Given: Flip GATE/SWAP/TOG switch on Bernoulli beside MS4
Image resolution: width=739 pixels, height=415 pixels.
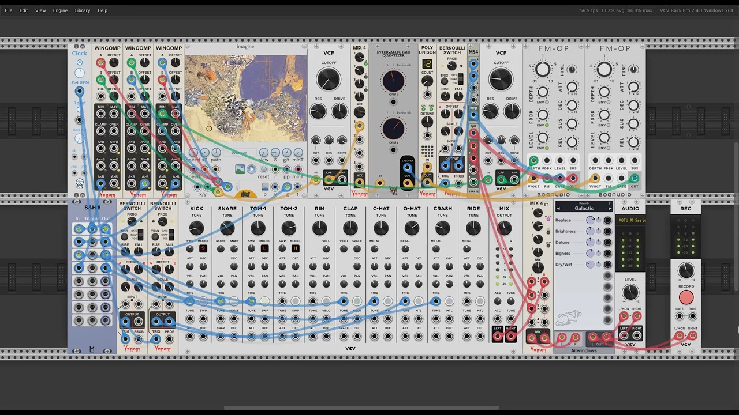Looking at the screenshot, I should [460, 78].
